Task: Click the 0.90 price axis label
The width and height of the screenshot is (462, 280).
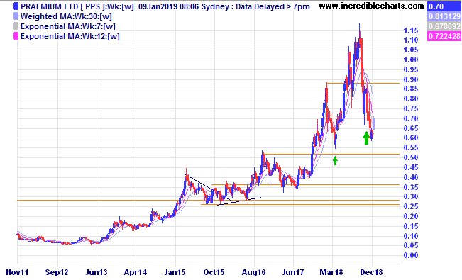Action: [x=411, y=79]
